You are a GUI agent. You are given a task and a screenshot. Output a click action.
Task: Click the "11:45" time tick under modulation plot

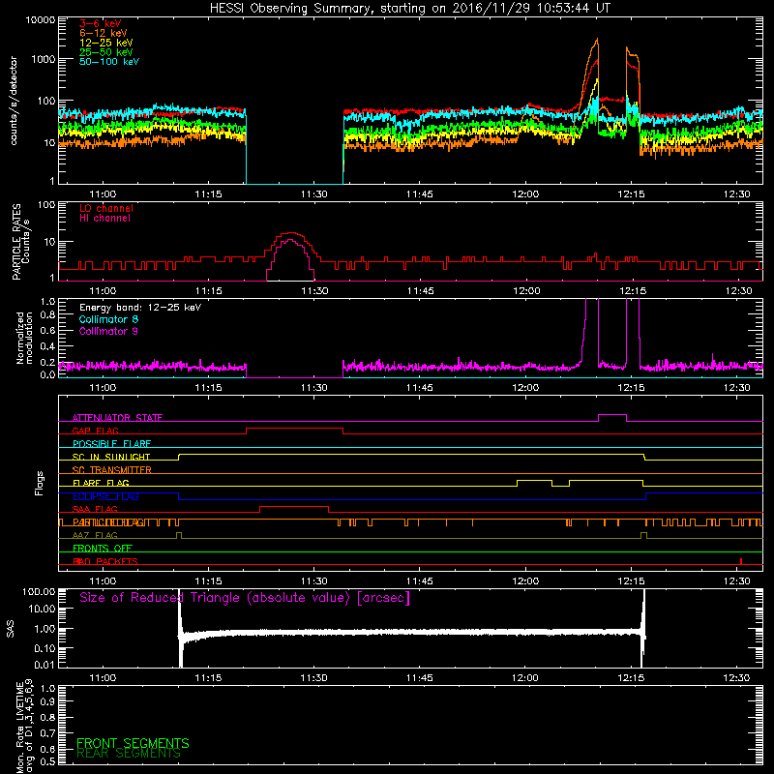(x=420, y=388)
